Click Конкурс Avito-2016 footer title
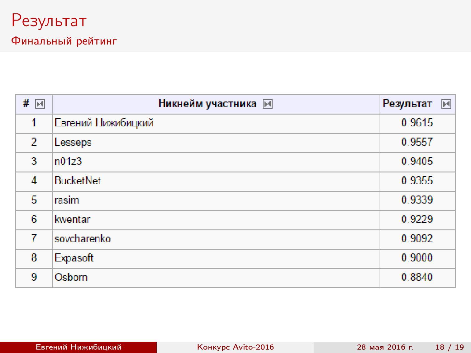The image size is (471, 353). point(235,347)
